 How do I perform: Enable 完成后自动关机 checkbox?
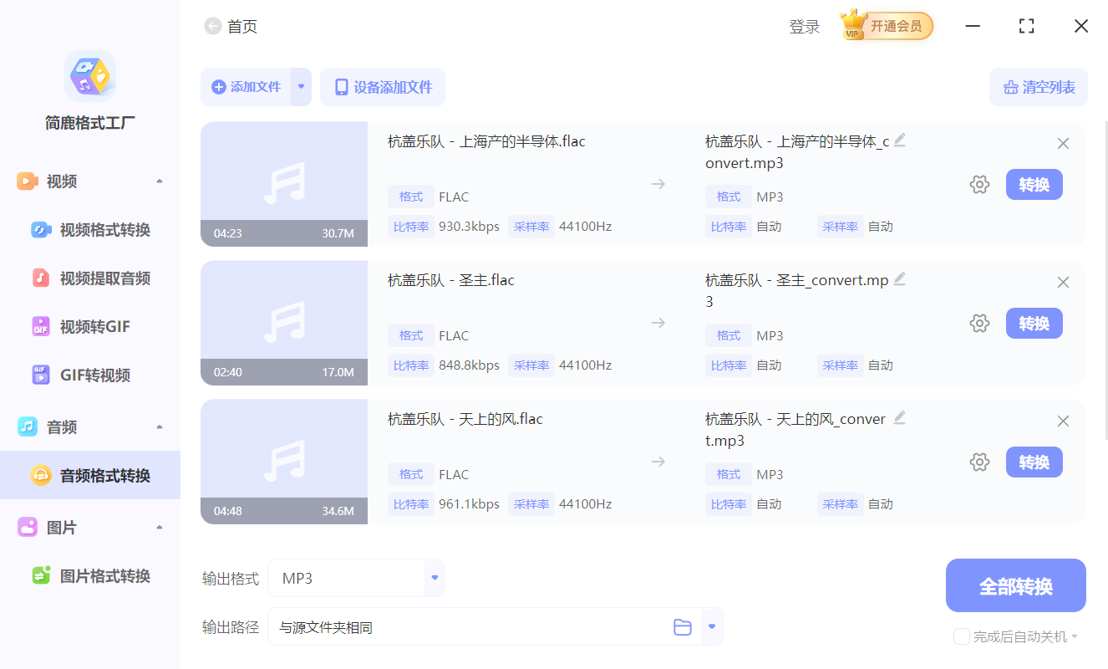tap(960, 636)
